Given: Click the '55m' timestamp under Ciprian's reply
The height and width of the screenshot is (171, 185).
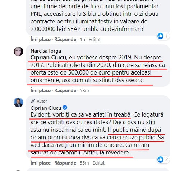Looking at the screenshot, I should 84,163.
